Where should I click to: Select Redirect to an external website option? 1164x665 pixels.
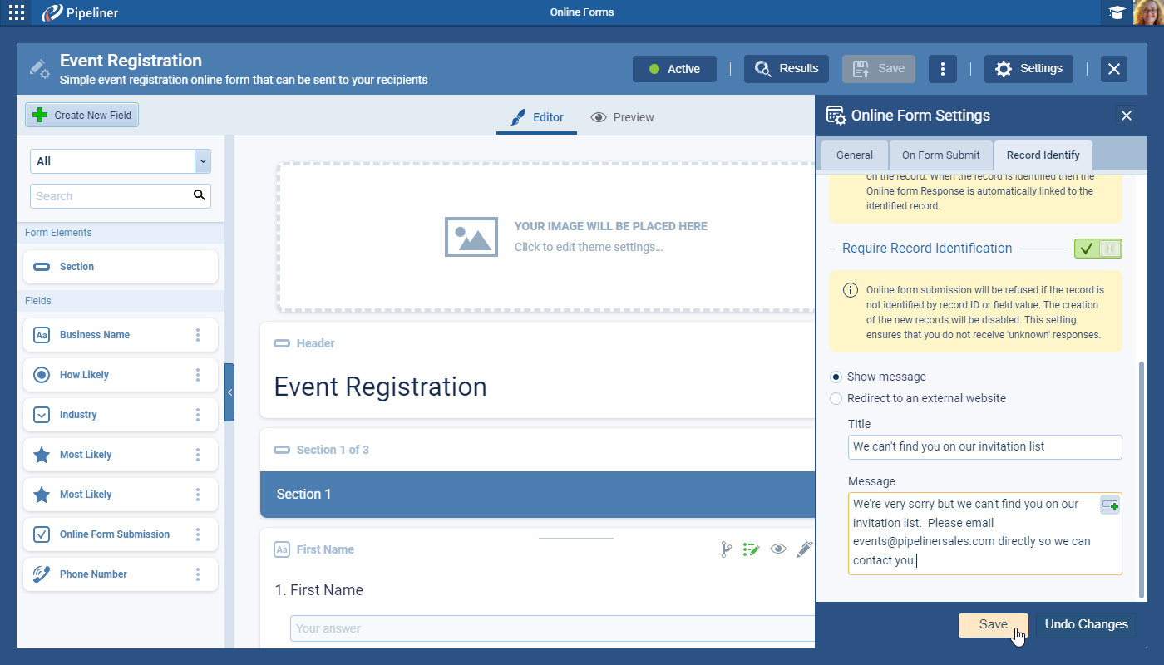[836, 398]
